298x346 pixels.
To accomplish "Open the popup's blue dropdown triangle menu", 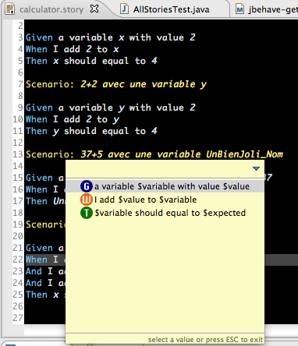I will tap(256, 168).
